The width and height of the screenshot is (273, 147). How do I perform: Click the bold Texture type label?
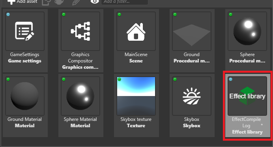[x=136, y=126]
